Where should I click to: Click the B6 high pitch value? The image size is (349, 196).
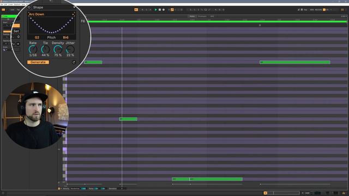(65, 38)
